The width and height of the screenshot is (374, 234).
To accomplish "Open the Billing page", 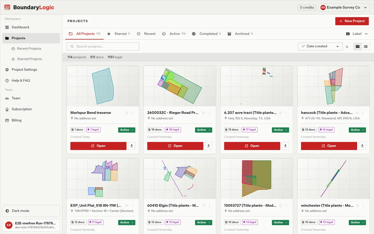I will coord(31,120).
